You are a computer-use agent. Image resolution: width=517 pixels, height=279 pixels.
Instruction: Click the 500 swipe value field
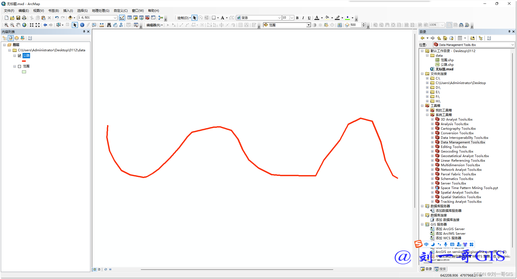[356, 25]
